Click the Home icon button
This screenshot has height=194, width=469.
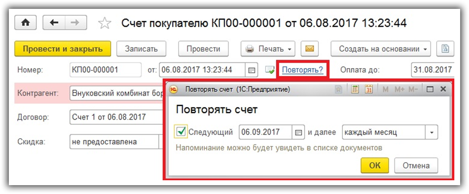(x=25, y=23)
